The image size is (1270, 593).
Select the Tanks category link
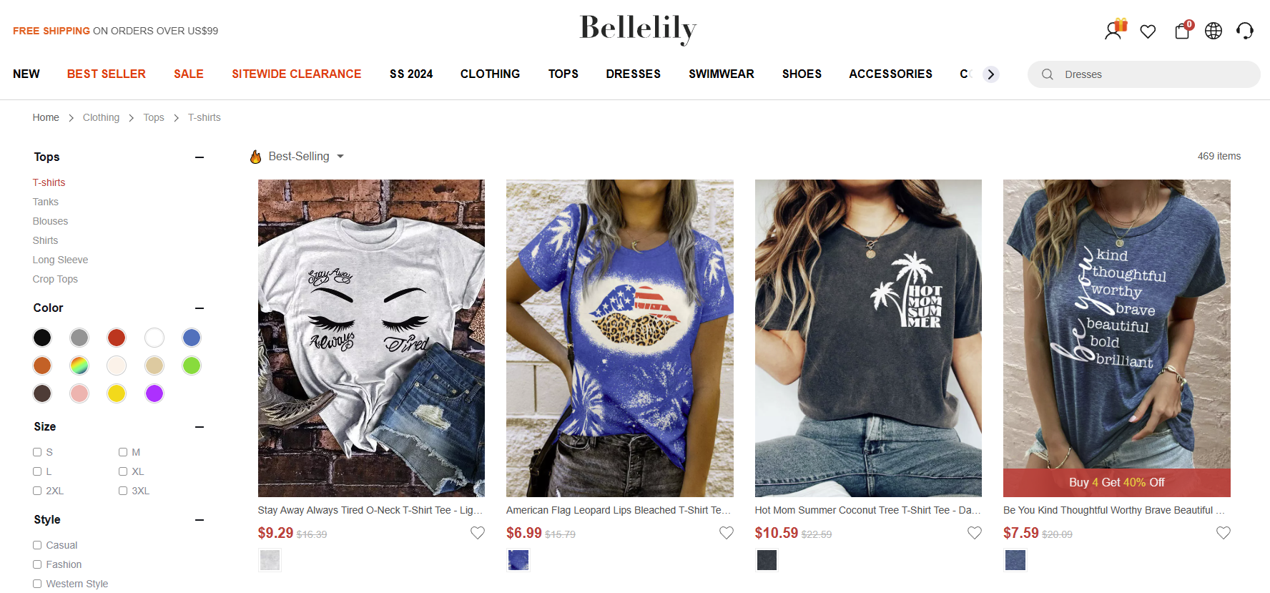click(46, 202)
